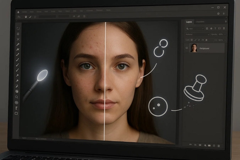Click the Zoom magnifier tool
The height and width of the screenshot is (160, 240).
[17, 97]
